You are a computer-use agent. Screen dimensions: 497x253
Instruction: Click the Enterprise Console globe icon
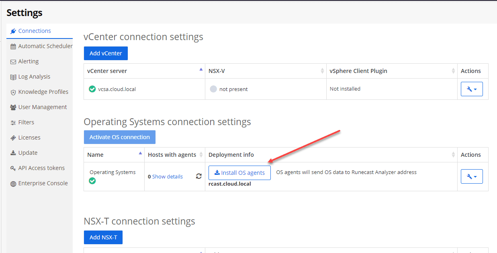click(13, 184)
